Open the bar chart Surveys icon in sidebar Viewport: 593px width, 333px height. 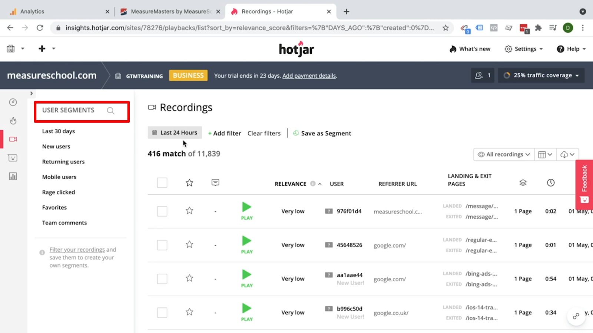pos(13,176)
